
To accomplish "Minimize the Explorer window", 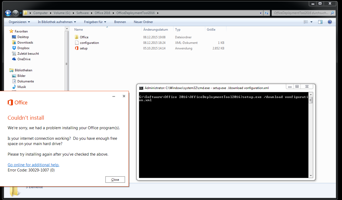I will [x=313, y=3].
